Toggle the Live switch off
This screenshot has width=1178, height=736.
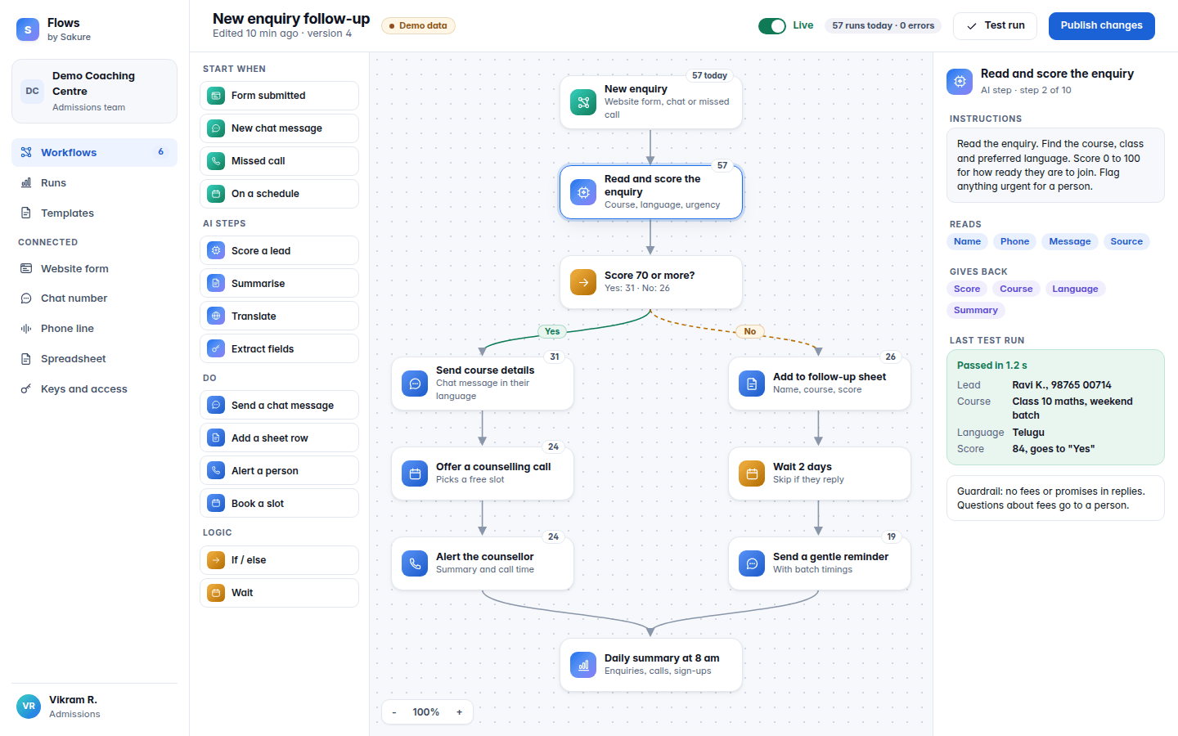[772, 26]
